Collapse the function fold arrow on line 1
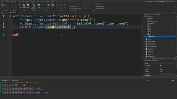177x99 pixels. point(10,16)
